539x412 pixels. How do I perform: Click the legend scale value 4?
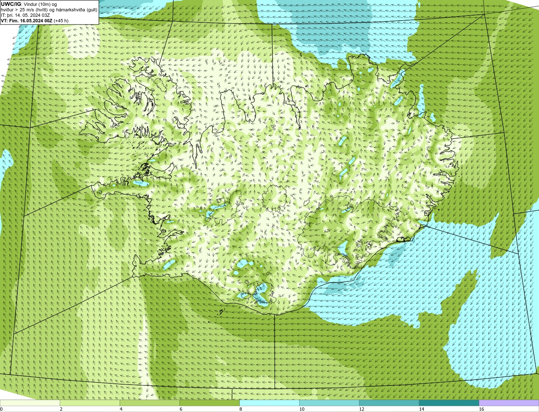121,409
